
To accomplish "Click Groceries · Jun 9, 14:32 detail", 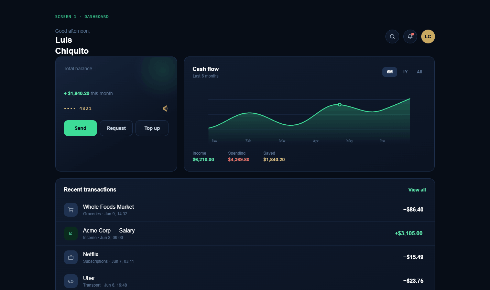I will point(105,214).
